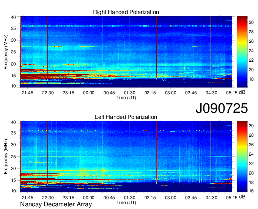Click the "35" frequency tick of Right Handed plot
The image size is (258, 209).
point(13,28)
